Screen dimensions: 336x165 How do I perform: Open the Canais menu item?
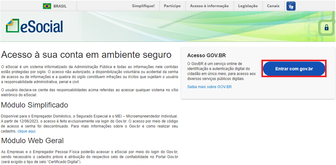273,6
